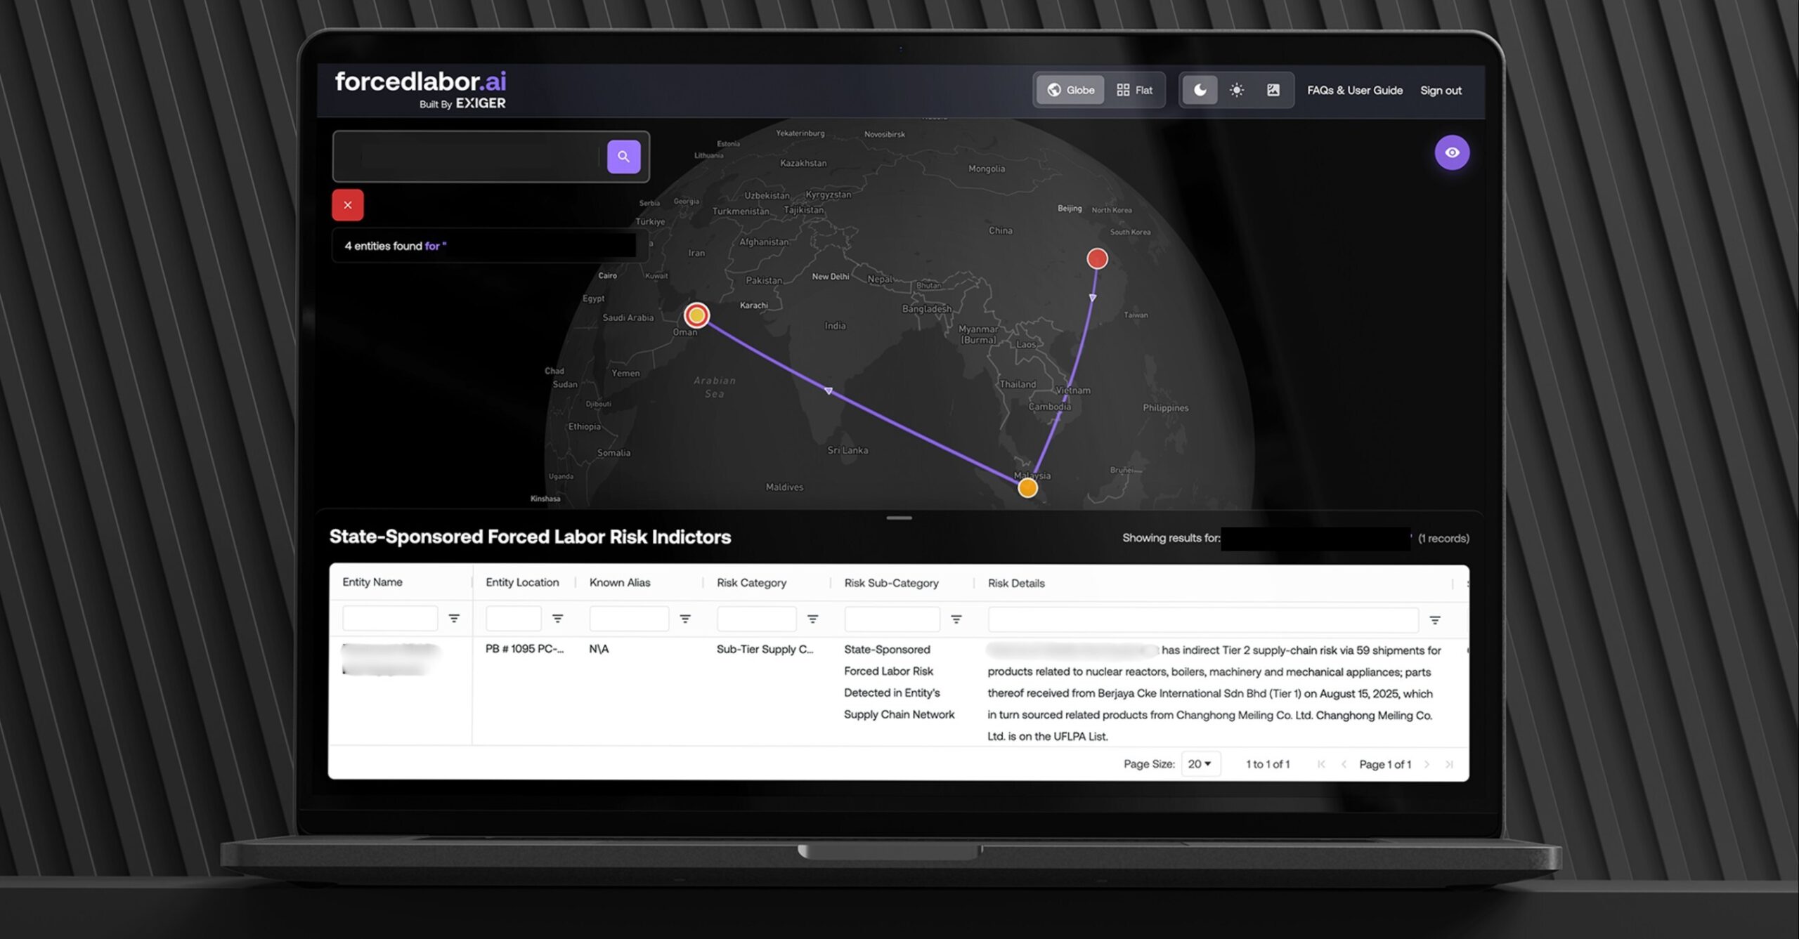Dismiss search results with red X button
The width and height of the screenshot is (1799, 939).
pos(347,204)
